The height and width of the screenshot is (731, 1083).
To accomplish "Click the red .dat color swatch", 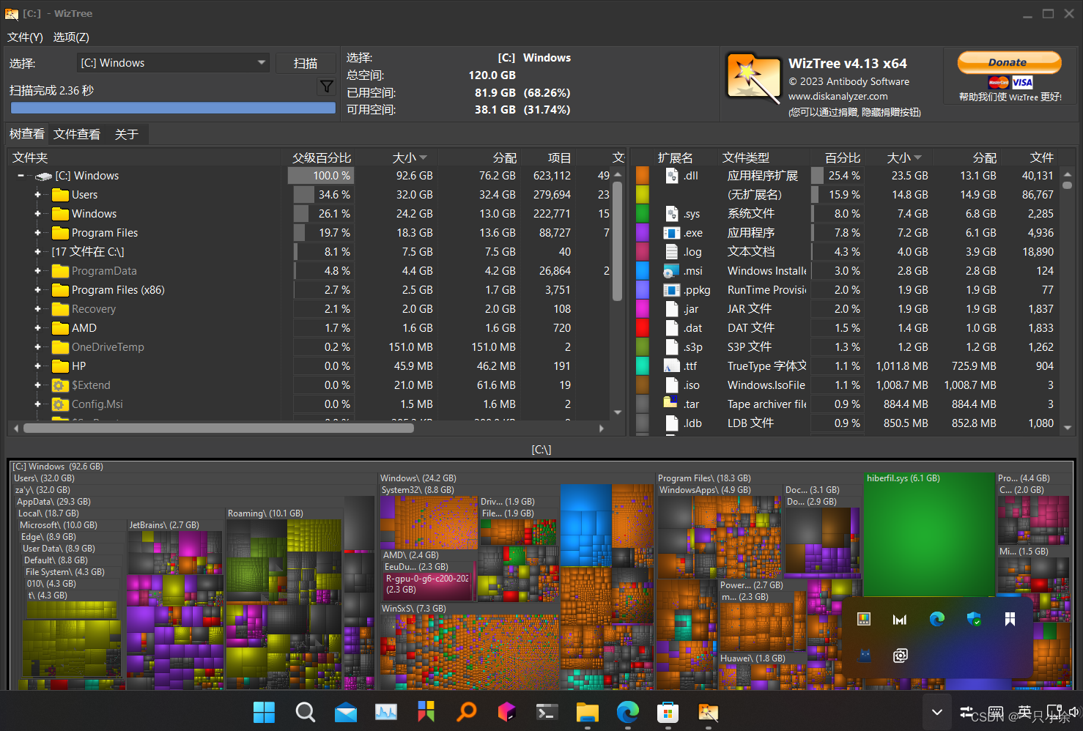I will click(643, 328).
